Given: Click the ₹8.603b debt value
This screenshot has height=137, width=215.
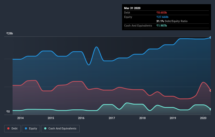Looking at the screenshot, I should [162, 13].
